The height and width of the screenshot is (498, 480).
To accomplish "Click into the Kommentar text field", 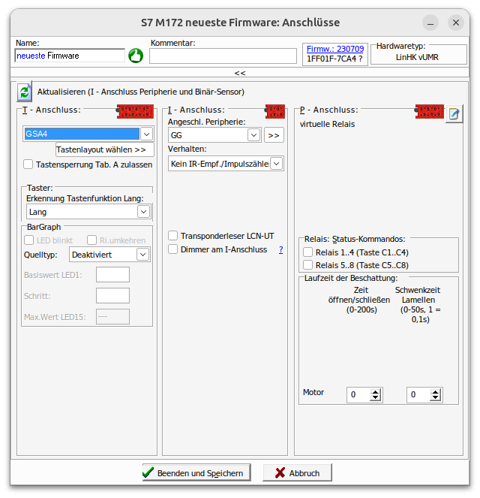I will pos(223,56).
